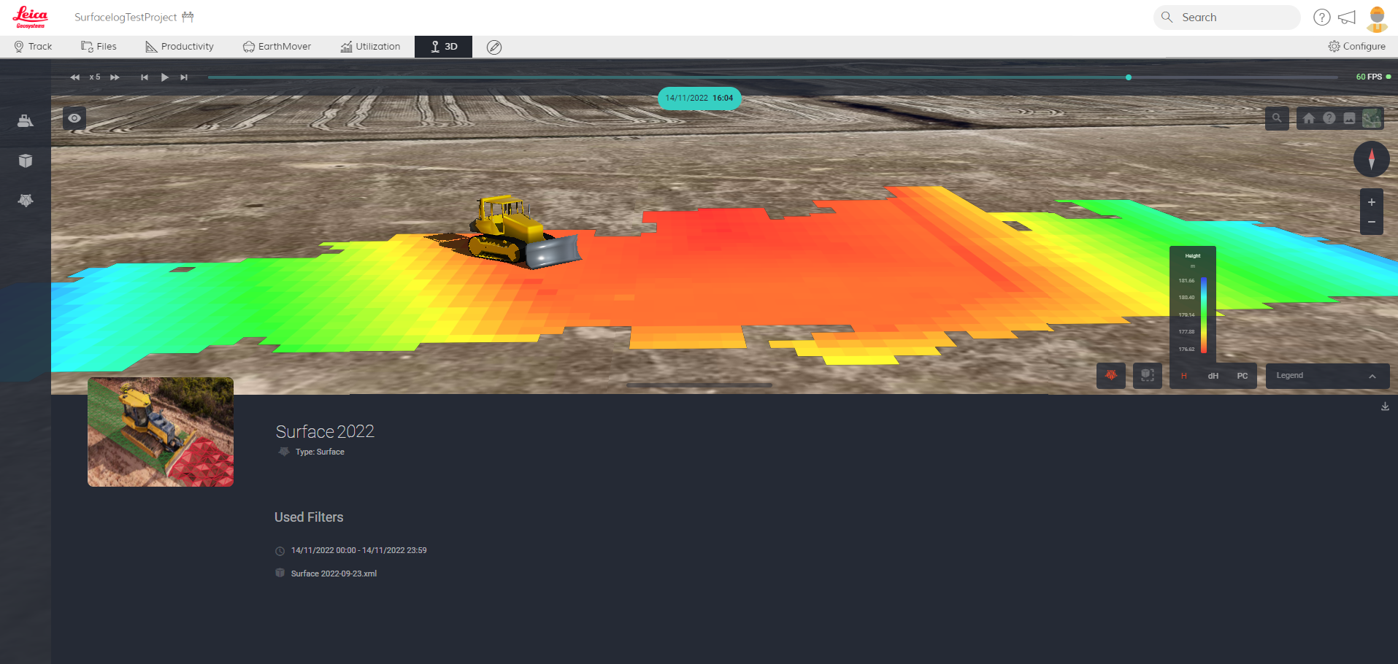Switch coloring to dH mode
This screenshot has height=664, width=1398.
(1213, 375)
